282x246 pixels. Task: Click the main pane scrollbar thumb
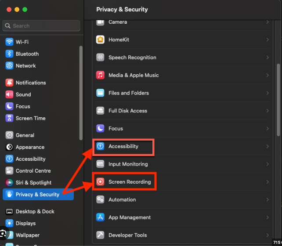(278, 100)
